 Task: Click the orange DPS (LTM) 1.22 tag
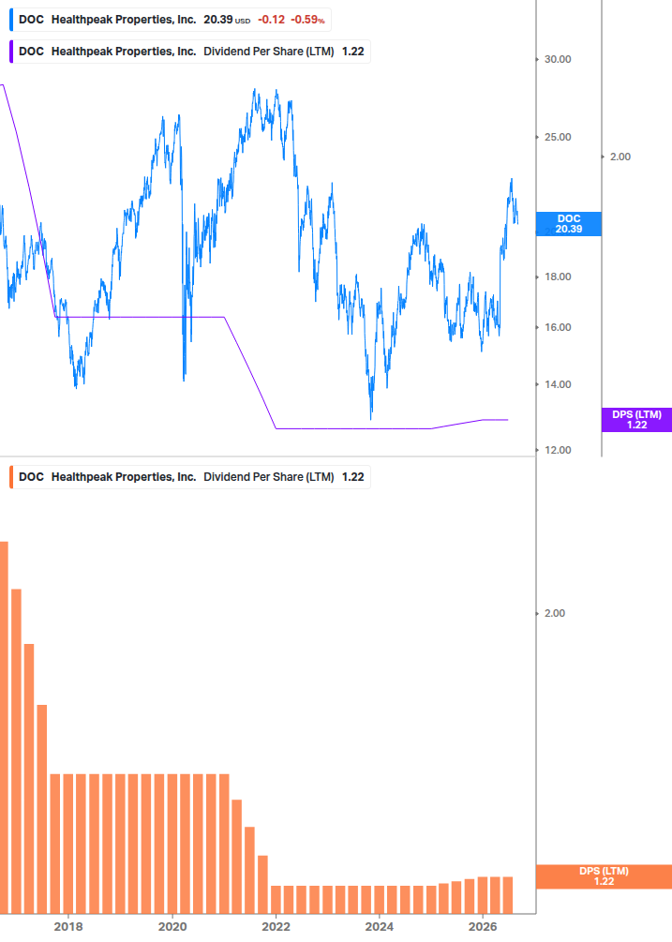604,876
